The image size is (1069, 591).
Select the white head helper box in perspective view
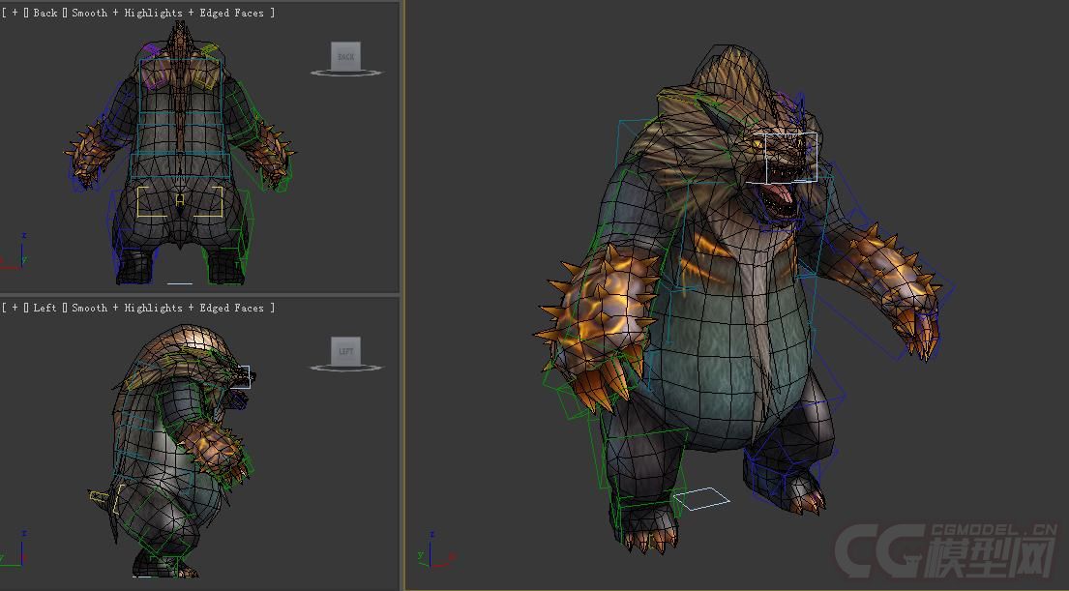click(791, 158)
